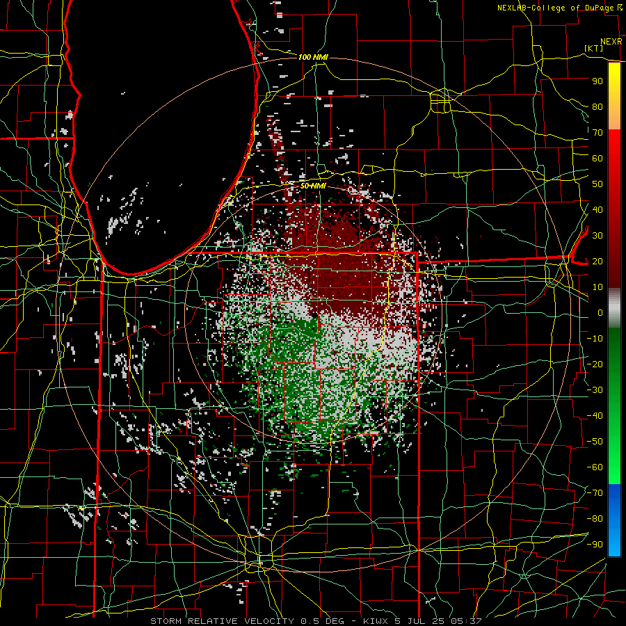
Task: Select the "-80" tick on the velocity scale
Action: point(595,519)
